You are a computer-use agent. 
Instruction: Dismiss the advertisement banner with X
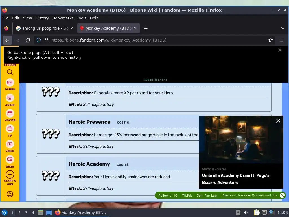(280, 50)
